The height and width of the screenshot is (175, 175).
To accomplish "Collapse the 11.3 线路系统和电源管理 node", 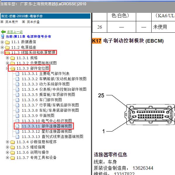I will pos(2,52).
